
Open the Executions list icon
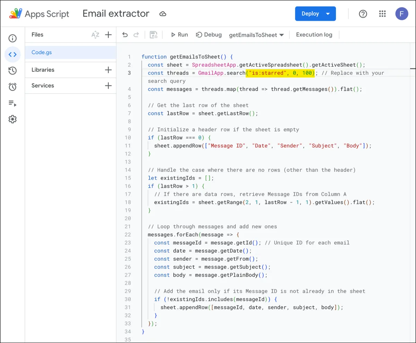[12, 103]
